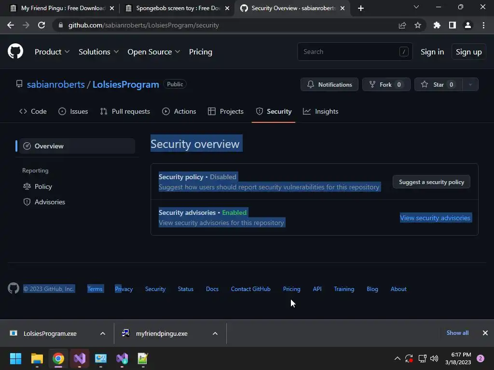Open myfriendpingu.exe download options chevron
The width and height of the screenshot is (494, 370).
coord(215,333)
